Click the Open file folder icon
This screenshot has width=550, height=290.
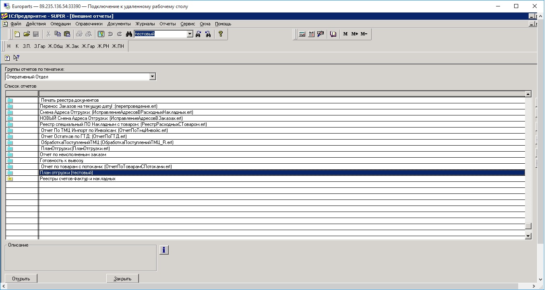[27, 34]
